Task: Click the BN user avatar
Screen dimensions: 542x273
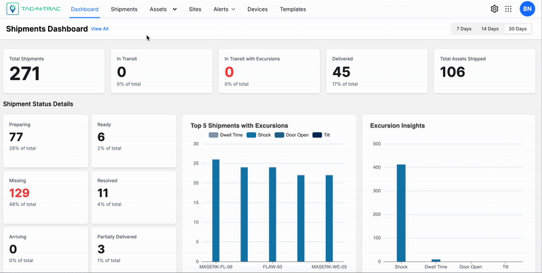Action: pos(527,9)
